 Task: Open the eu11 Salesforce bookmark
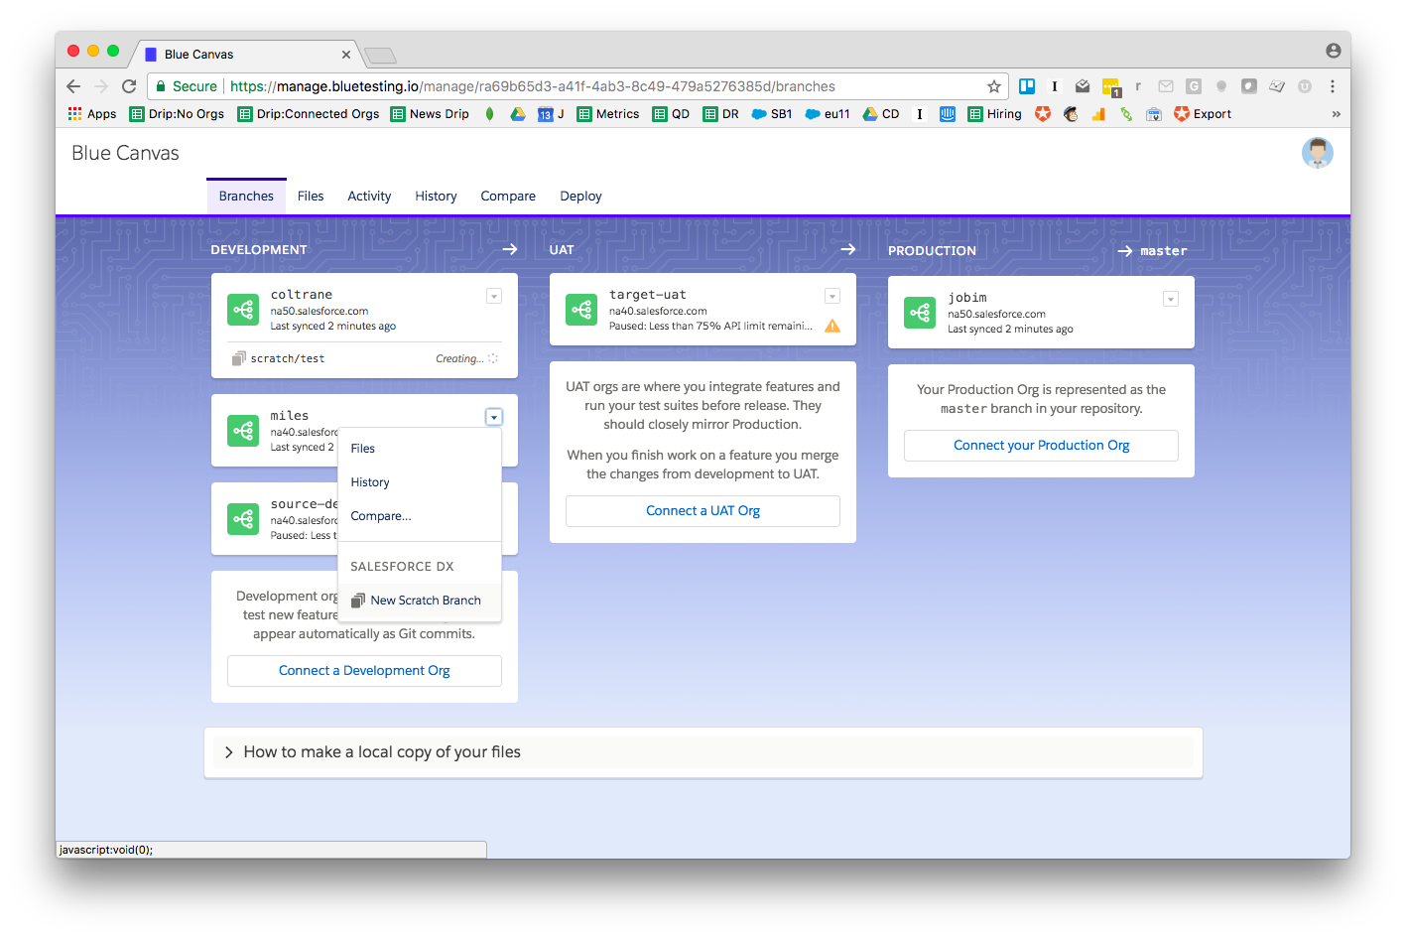click(828, 114)
